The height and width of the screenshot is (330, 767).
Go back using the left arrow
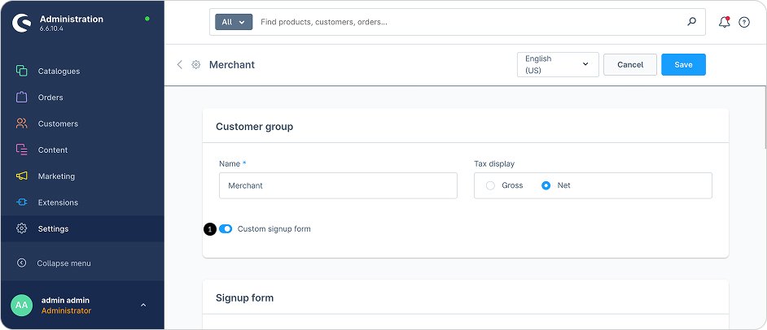pyautogui.click(x=180, y=64)
